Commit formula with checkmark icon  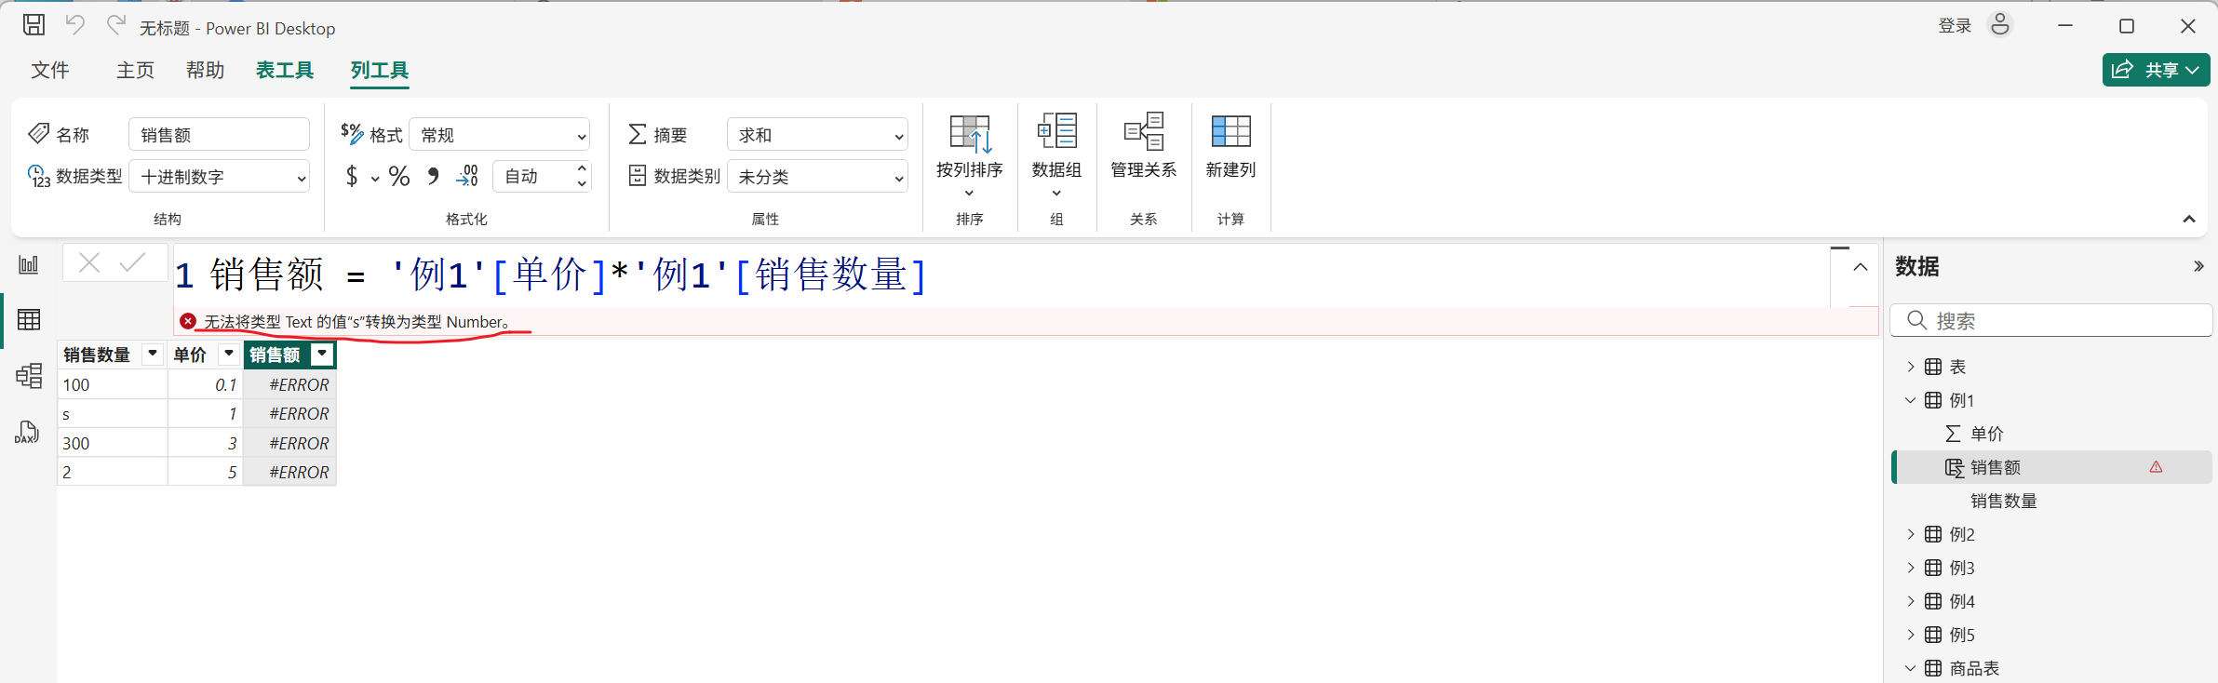tap(133, 263)
